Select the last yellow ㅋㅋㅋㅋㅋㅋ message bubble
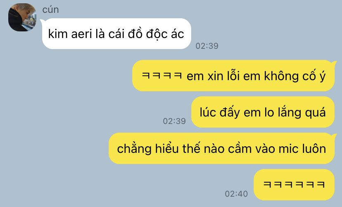The height and width of the screenshot is (207, 342). (x=294, y=185)
